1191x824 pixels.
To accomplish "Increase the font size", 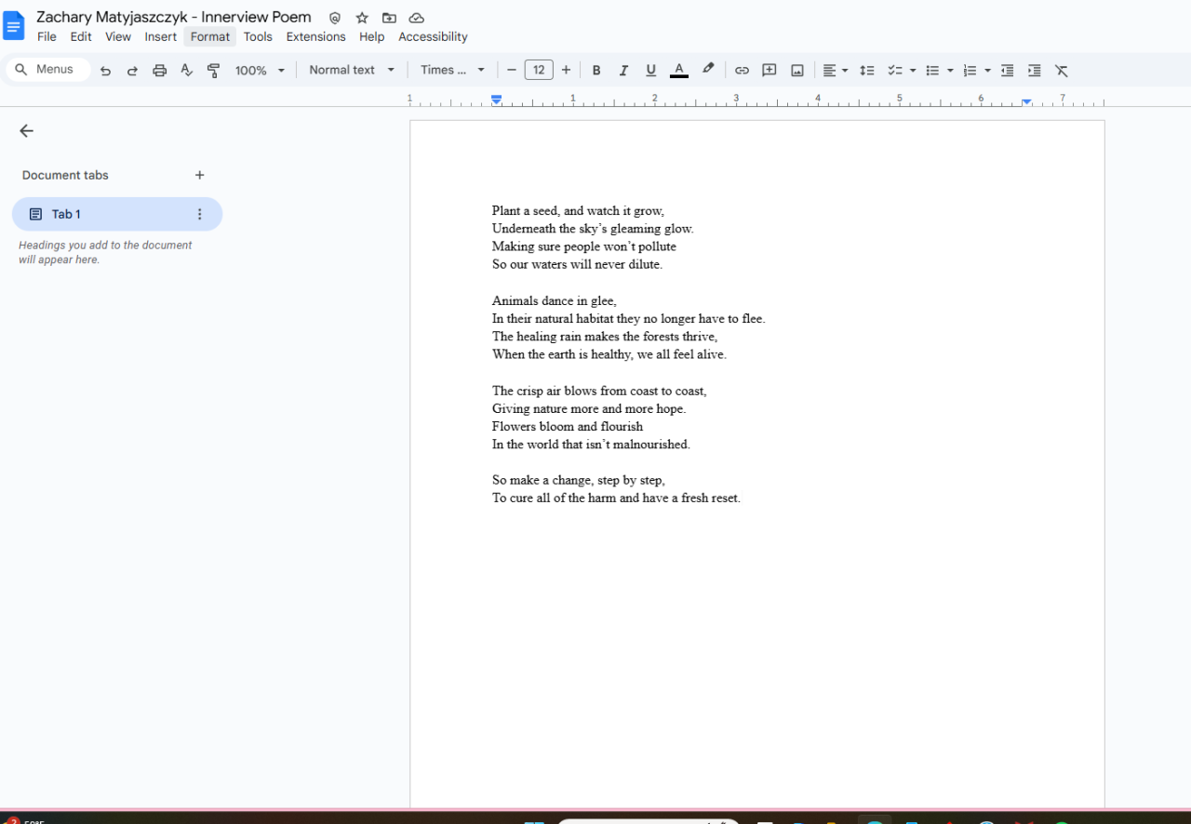I will click(566, 70).
